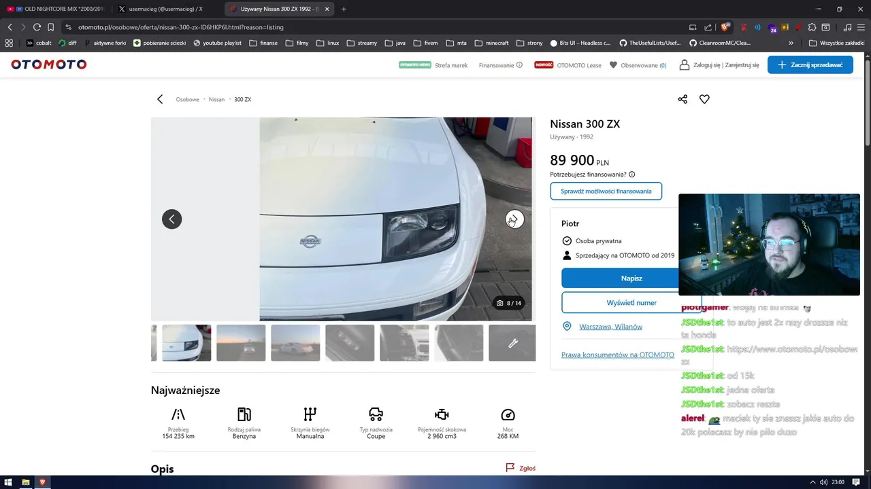Click the Przebieg mileage road icon

[x=178, y=414]
